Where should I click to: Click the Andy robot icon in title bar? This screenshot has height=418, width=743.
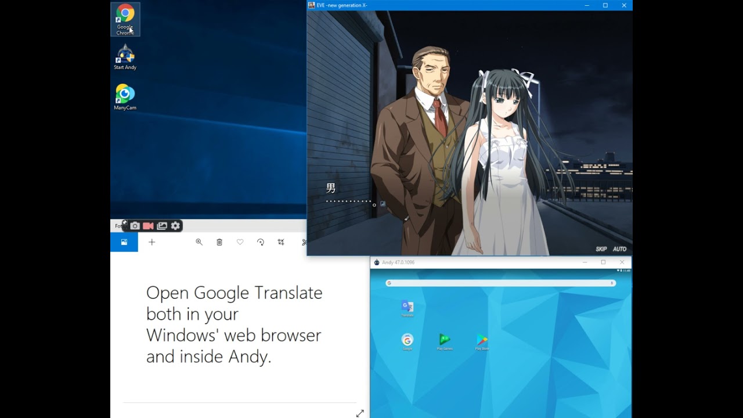(377, 262)
